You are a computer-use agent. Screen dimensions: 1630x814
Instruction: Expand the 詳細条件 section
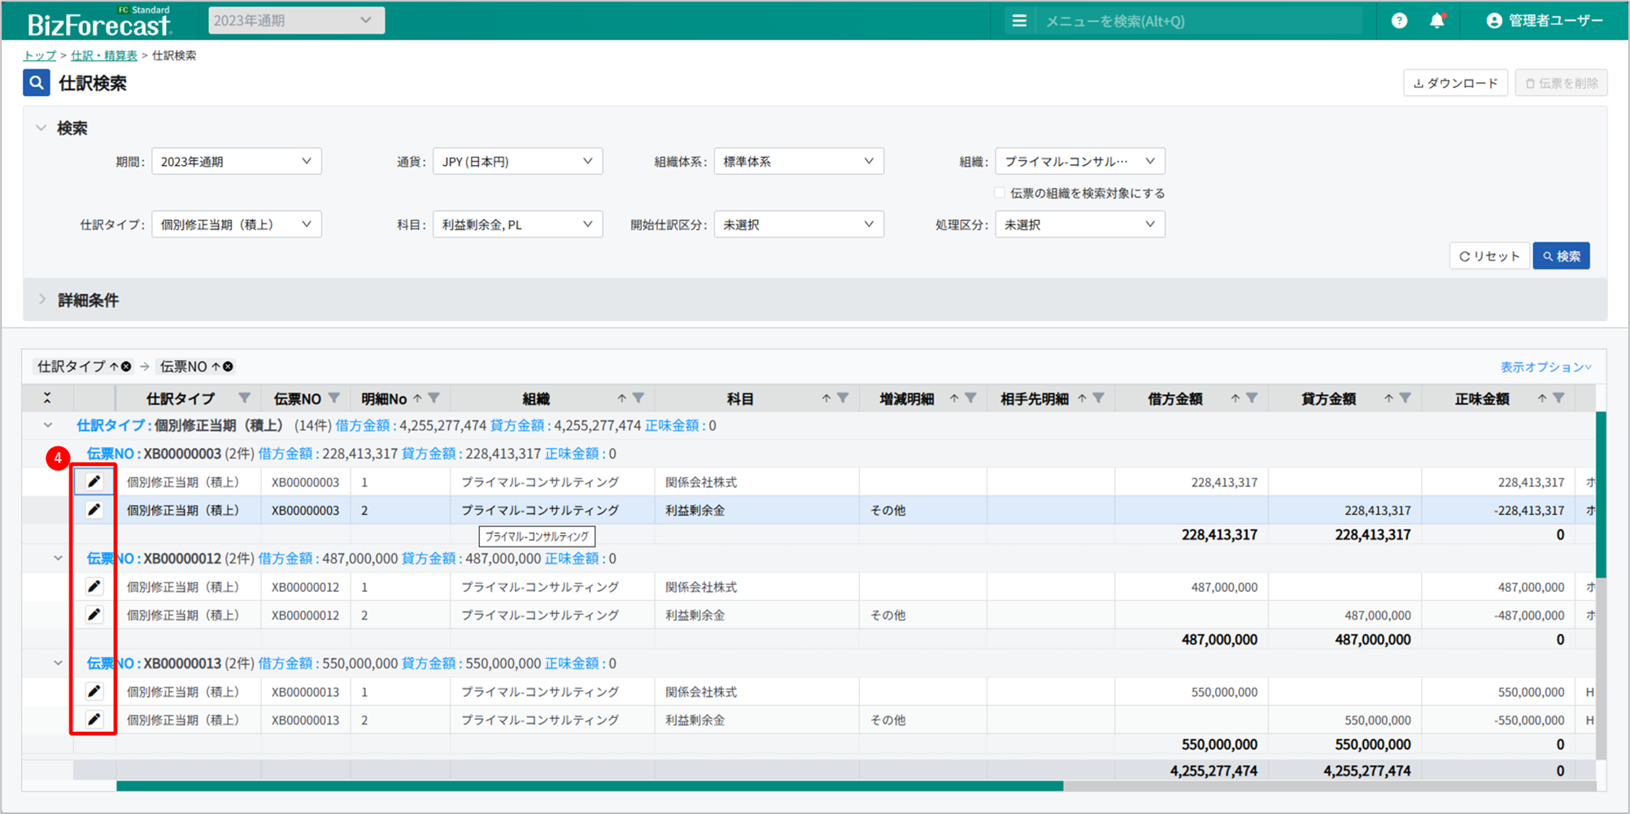click(88, 300)
